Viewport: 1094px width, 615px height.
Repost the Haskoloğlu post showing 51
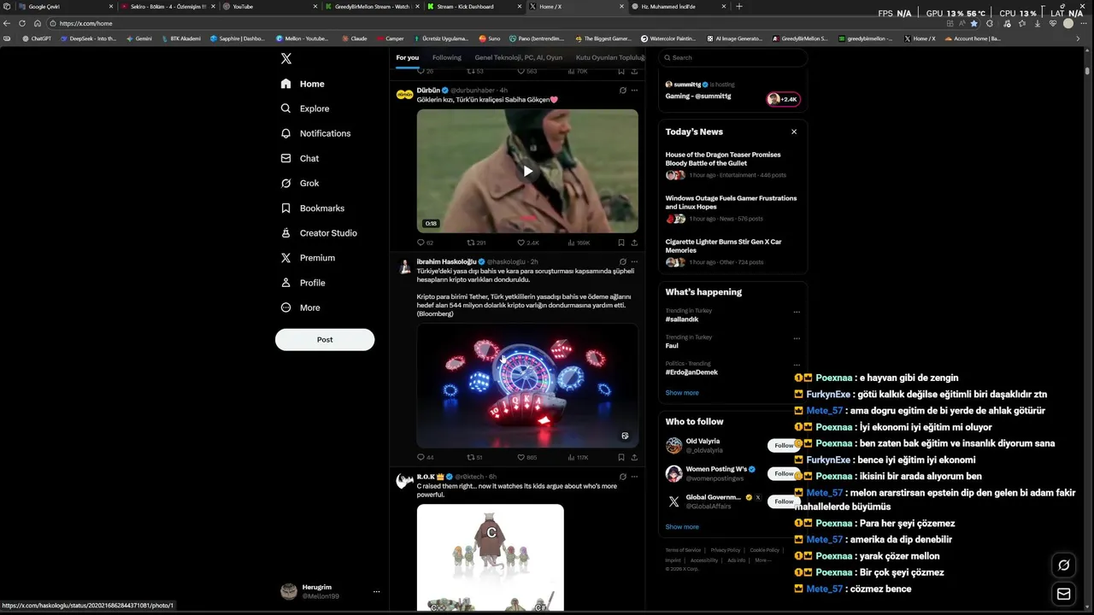475,458
